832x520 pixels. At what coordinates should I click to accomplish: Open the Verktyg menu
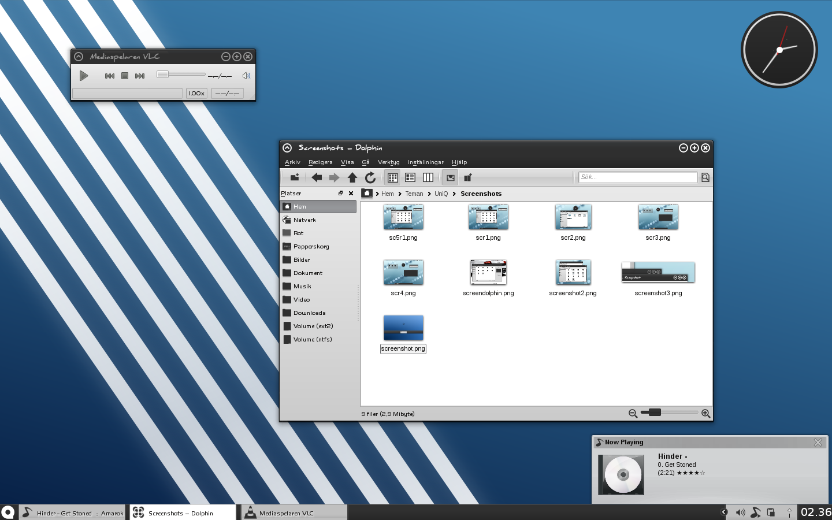388,162
